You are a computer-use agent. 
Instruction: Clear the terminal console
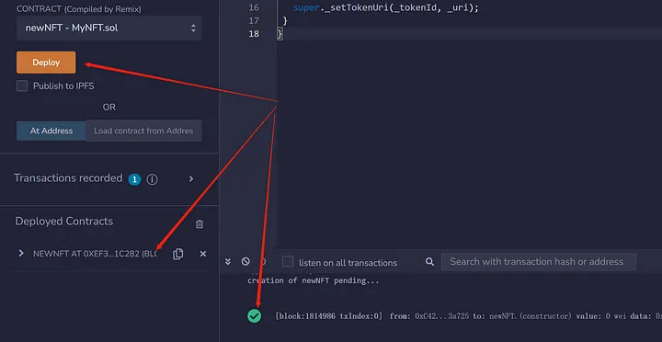[245, 262]
